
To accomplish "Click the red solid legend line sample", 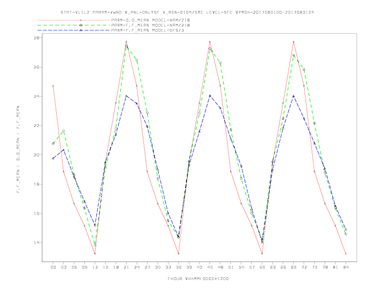I will pyautogui.click(x=74, y=20).
